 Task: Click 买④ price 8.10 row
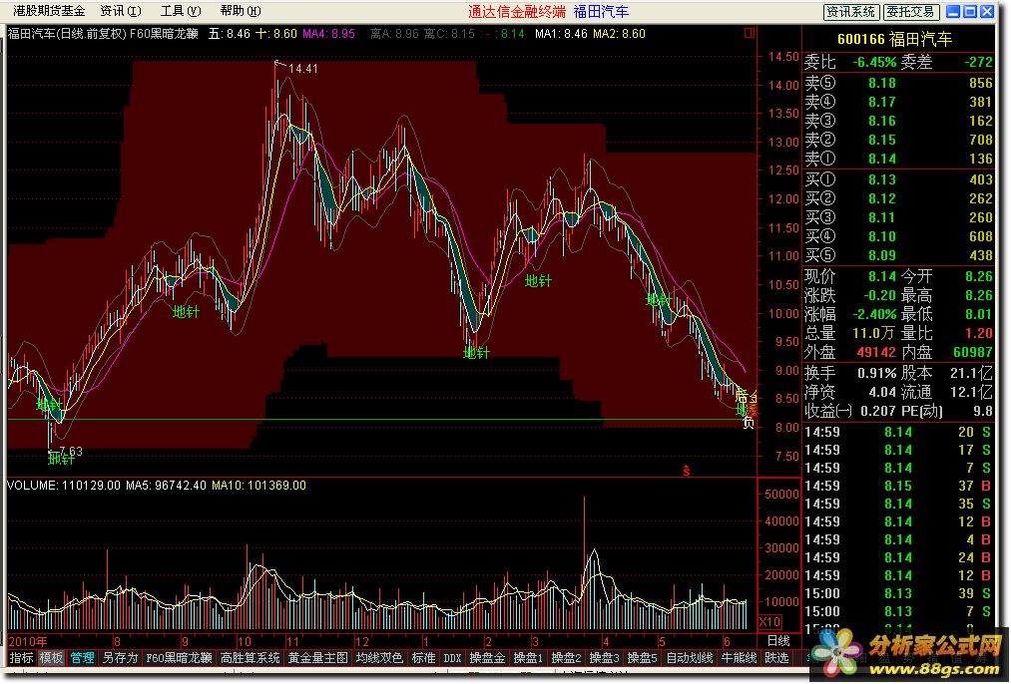(898, 236)
